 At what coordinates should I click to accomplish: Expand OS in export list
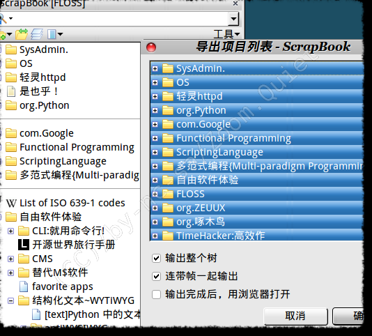coord(155,83)
